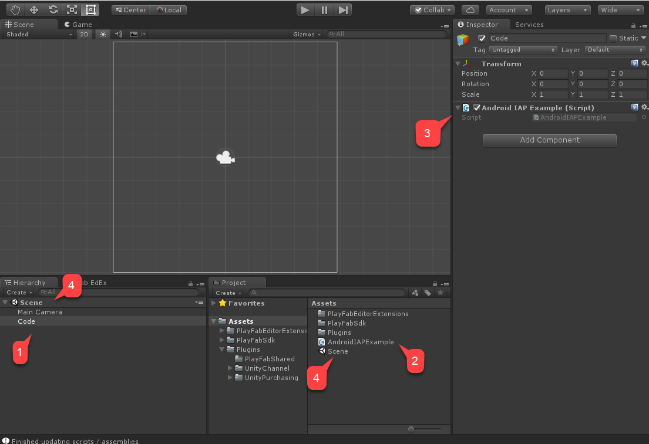
Task: Click the Add Component button
Action: click(x=549, y=140)
